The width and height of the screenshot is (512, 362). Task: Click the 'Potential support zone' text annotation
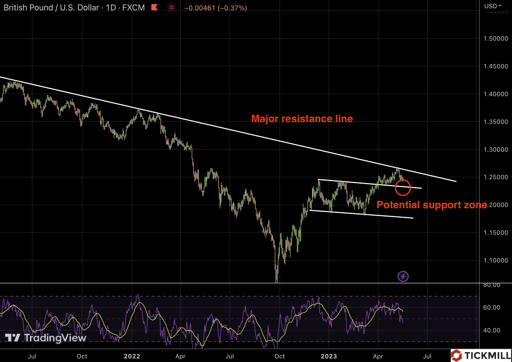[431, 205]
